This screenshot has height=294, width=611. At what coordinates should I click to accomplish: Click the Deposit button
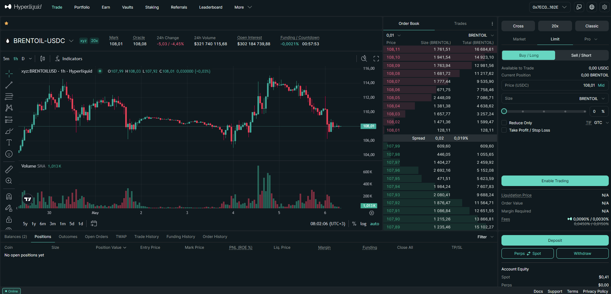tap(555, 240)
